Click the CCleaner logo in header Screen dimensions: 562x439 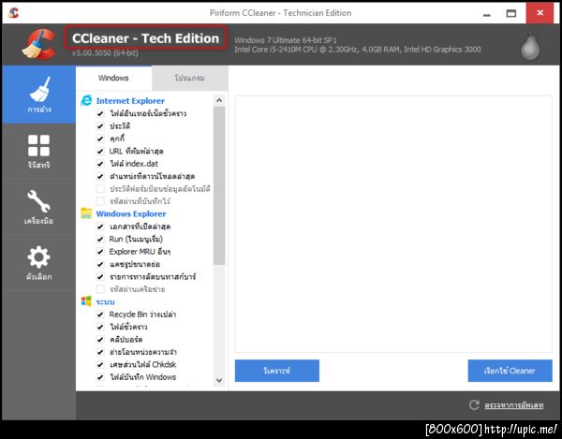(39, 44)
